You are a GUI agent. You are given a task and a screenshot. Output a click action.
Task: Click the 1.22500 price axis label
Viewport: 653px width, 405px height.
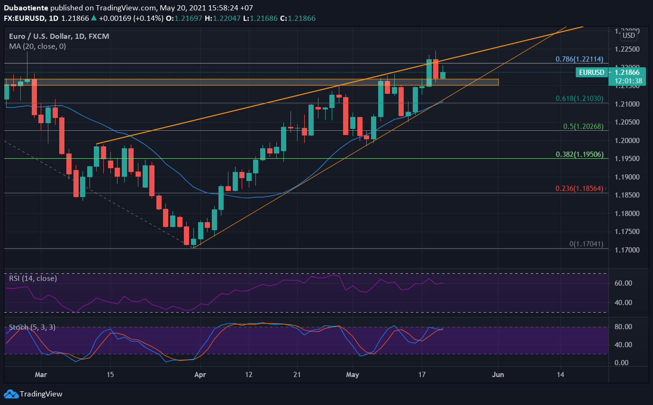[x=626, y=49]
